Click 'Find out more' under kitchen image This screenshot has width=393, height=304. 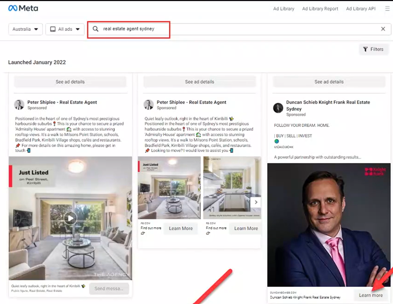(x=216, y=228)
